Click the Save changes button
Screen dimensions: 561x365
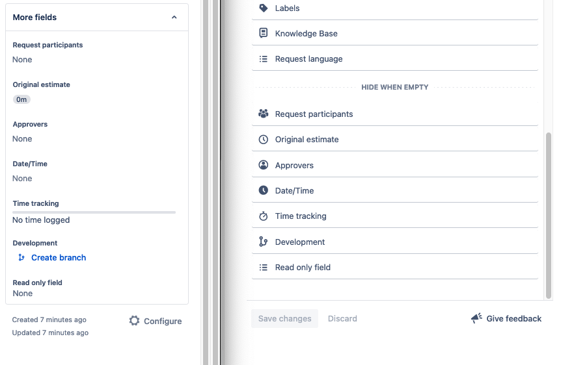(285, 319)
